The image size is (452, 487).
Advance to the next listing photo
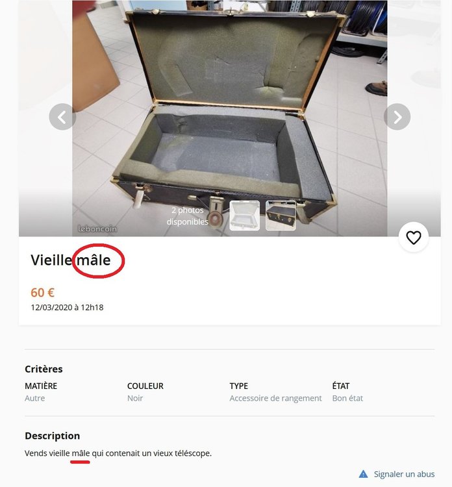[x=397, y=117]
